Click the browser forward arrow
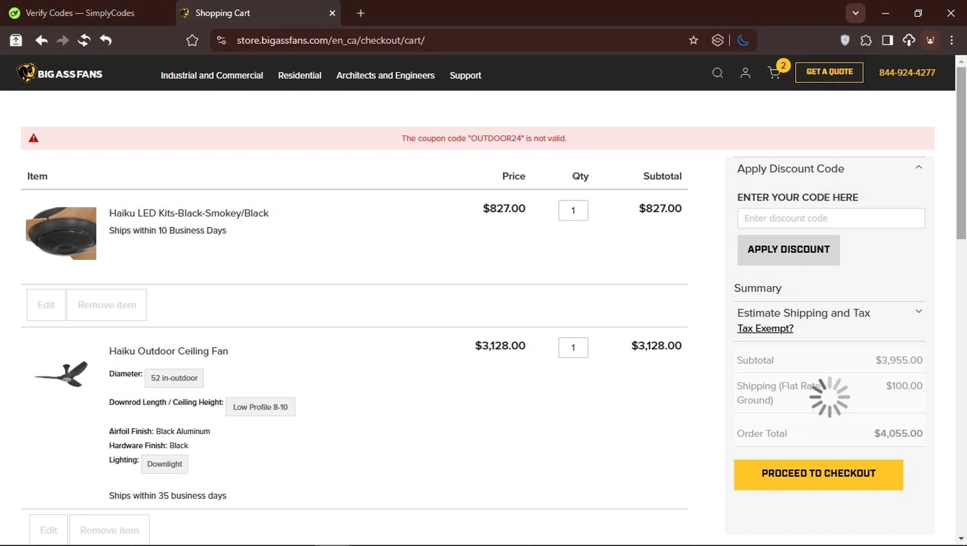Screen dimensions: 967x546 pyautogui.click(x=63, y=40)
